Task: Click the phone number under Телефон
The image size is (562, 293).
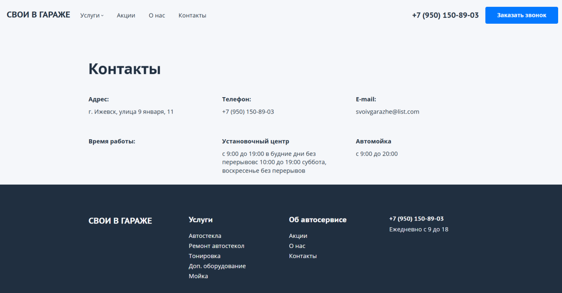Action: pos(248,112)
